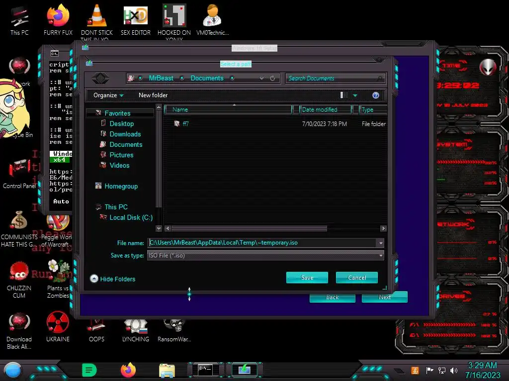Select Local Disk (C:) in the navigation pane
Image resolution: width=509 pixels, height=381 pixels.
tap(131, 217)
